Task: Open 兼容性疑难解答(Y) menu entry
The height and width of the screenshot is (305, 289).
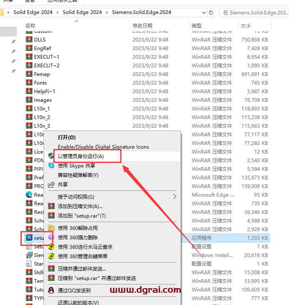Action: pyautogui.click(x=78, y=175)
